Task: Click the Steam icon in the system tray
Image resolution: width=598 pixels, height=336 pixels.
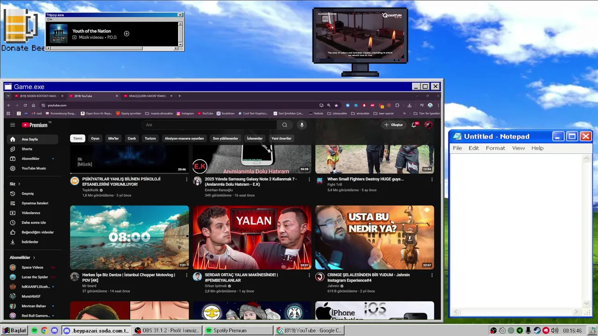Action: tap(537, 330)
